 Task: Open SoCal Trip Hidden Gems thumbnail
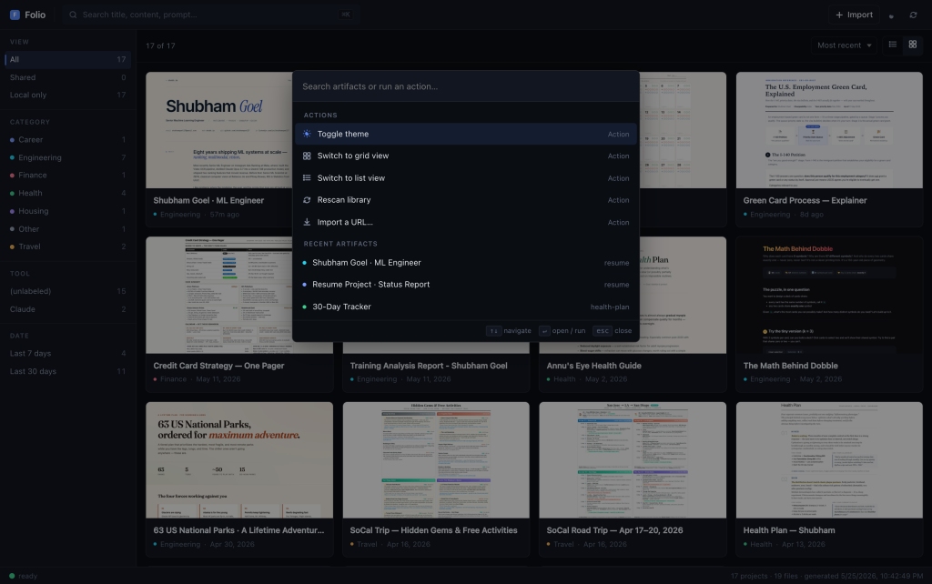tap(436, 460)
